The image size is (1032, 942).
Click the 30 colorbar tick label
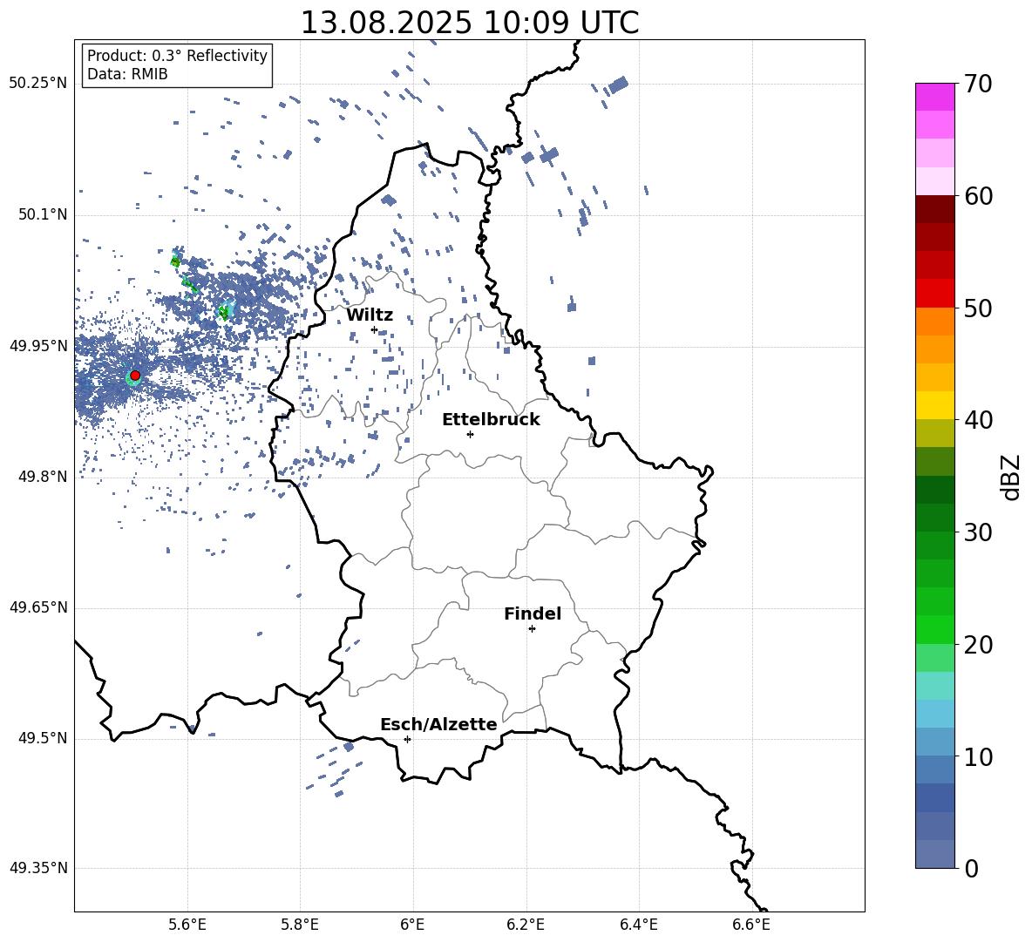click(x=978, y=532)
